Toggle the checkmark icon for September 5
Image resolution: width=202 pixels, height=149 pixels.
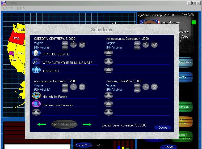[154, 87]
